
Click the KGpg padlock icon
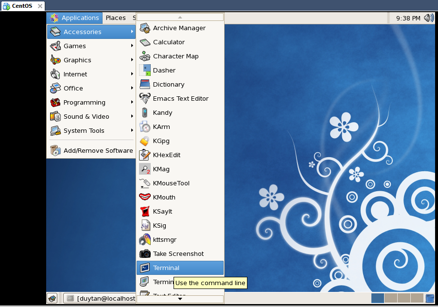click(x=144, y=141)
